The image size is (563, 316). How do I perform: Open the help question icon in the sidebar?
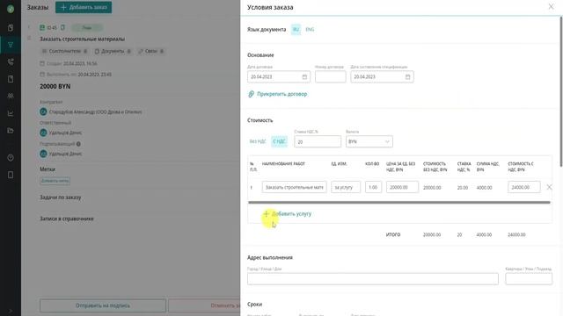point(11,158)
